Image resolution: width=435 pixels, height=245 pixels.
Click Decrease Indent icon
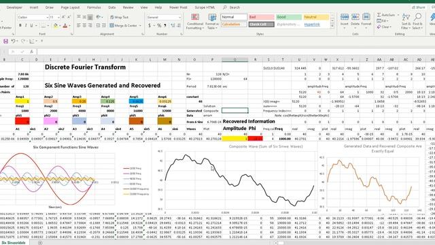pos(98,26)
